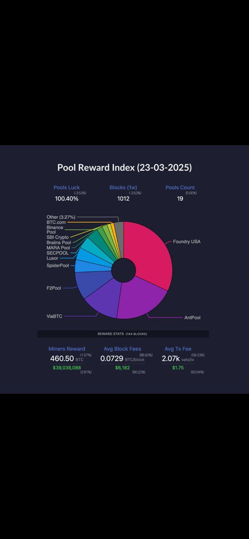Click the F2Pool label
The image size is (249, 539).
tap(54, 289)
